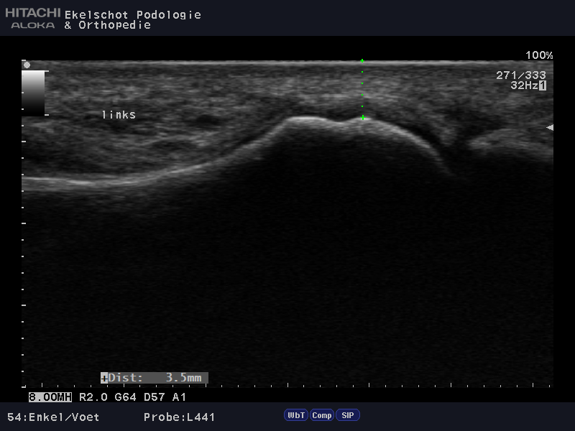The width and height of the screenshot is (575, 431).
Task: Click the Ekelschot Podologie & Orthopedie title
Action: [133, 20]
